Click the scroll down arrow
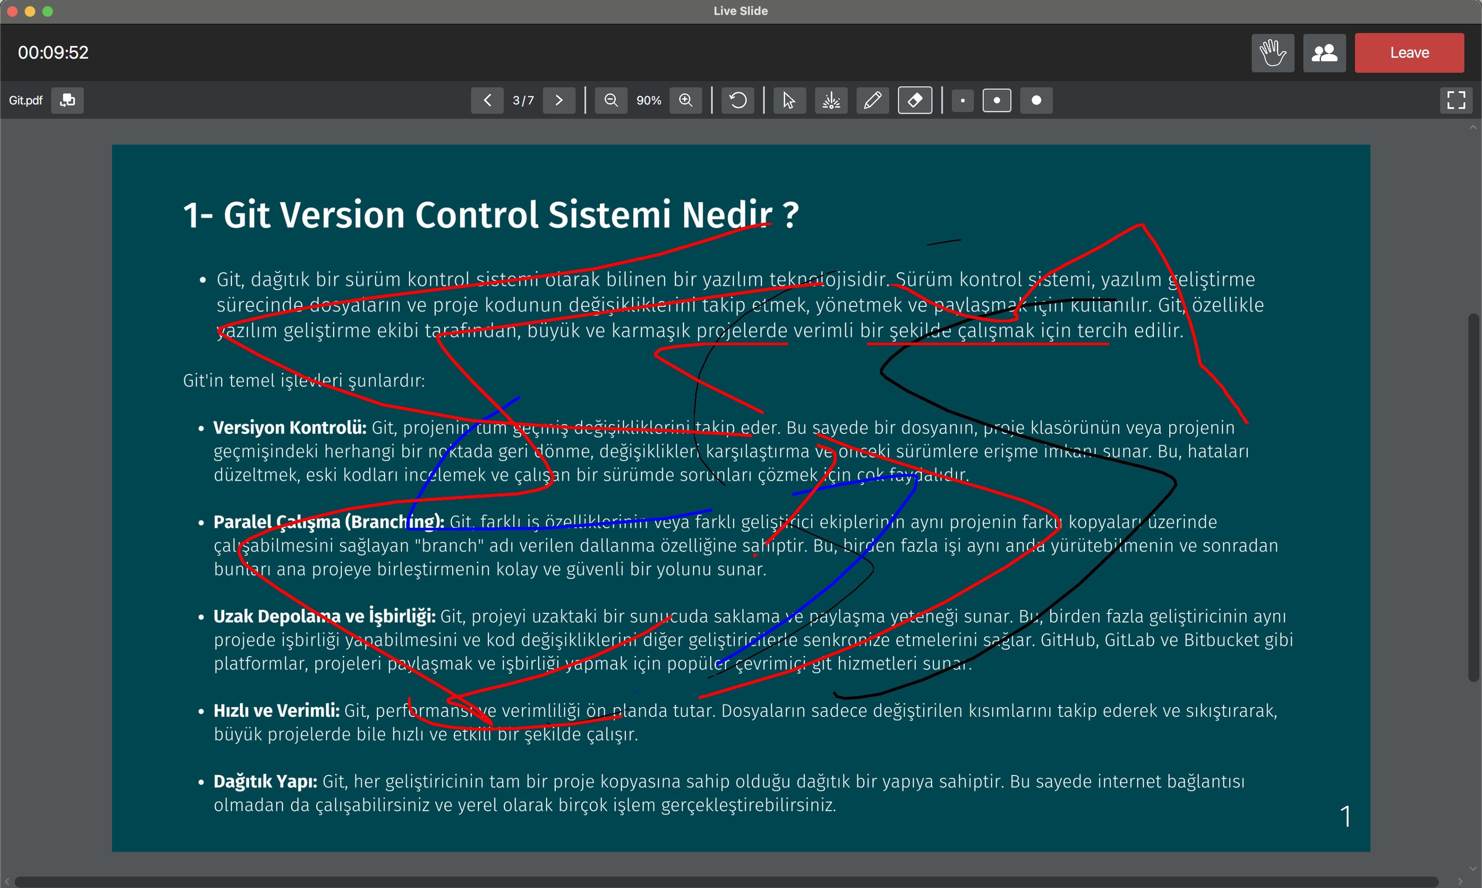The width and height of the screenshot is (1482, 888). point(1473,869)
